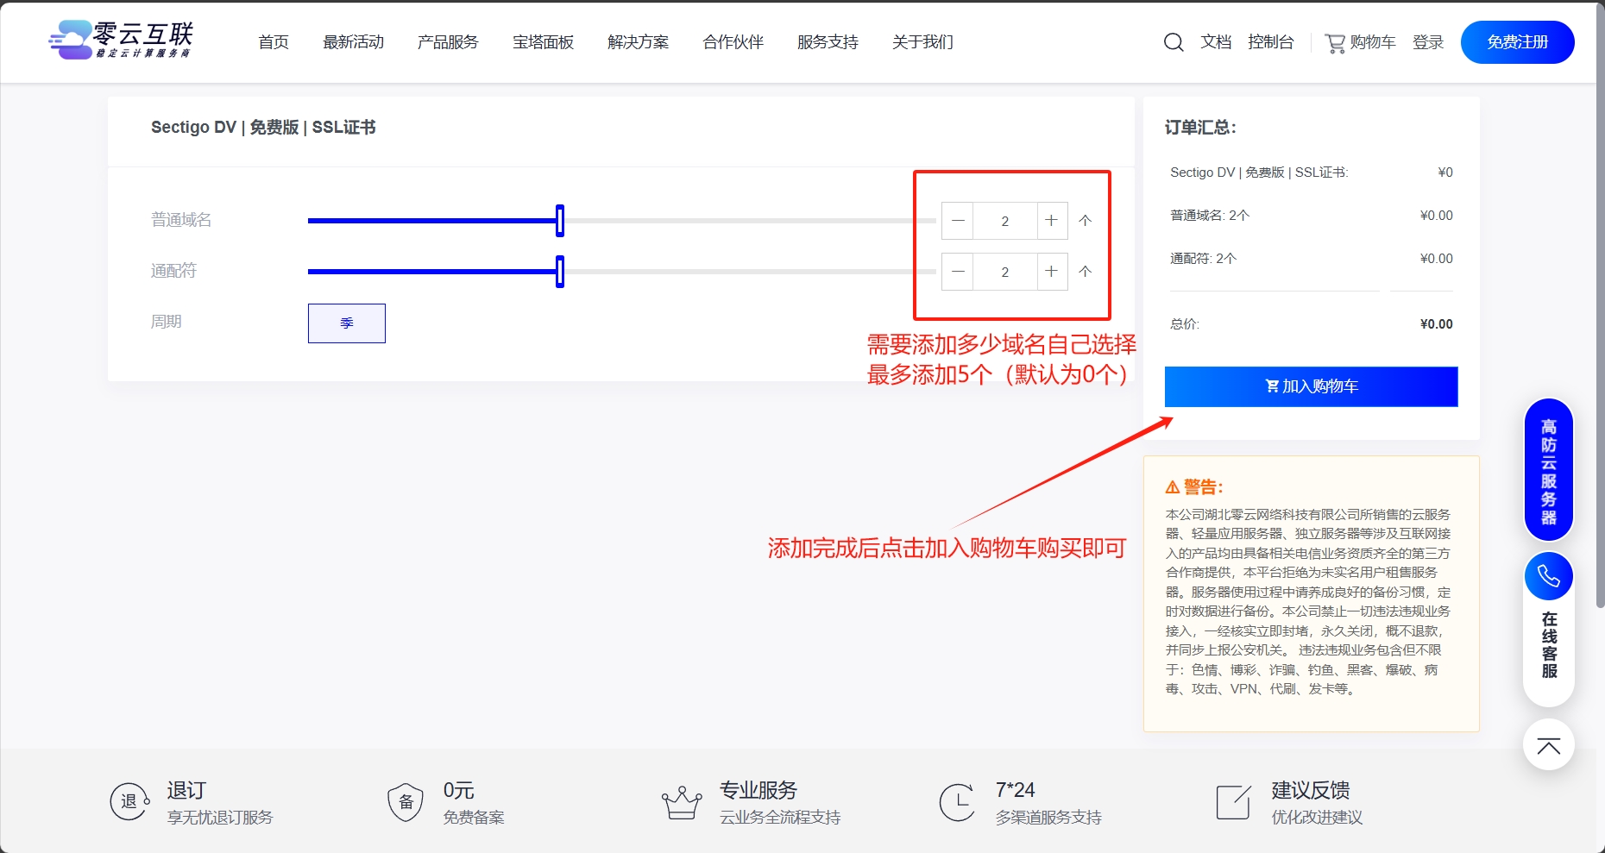Click the 零云互联 logo
This screenshot has width=1605, height=853.
tap(121, 41)
